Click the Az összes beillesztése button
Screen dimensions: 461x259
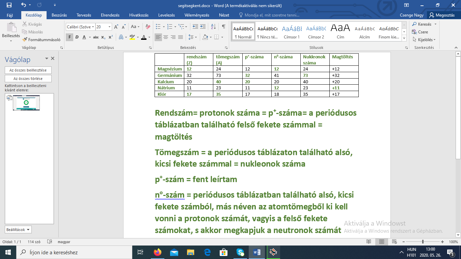[x=28, y=70]
